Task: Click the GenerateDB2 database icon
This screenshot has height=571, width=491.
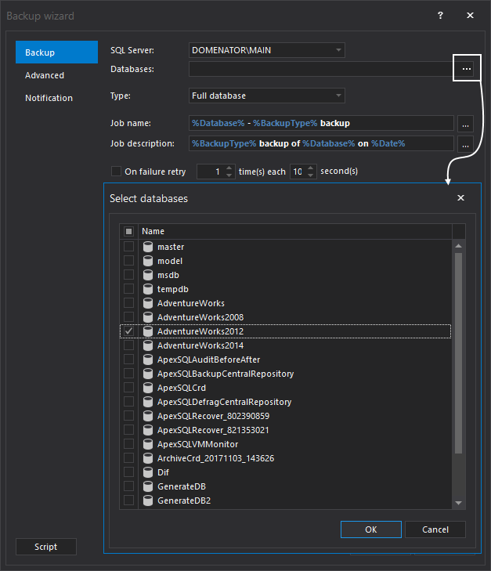Action: coord(148,501)
